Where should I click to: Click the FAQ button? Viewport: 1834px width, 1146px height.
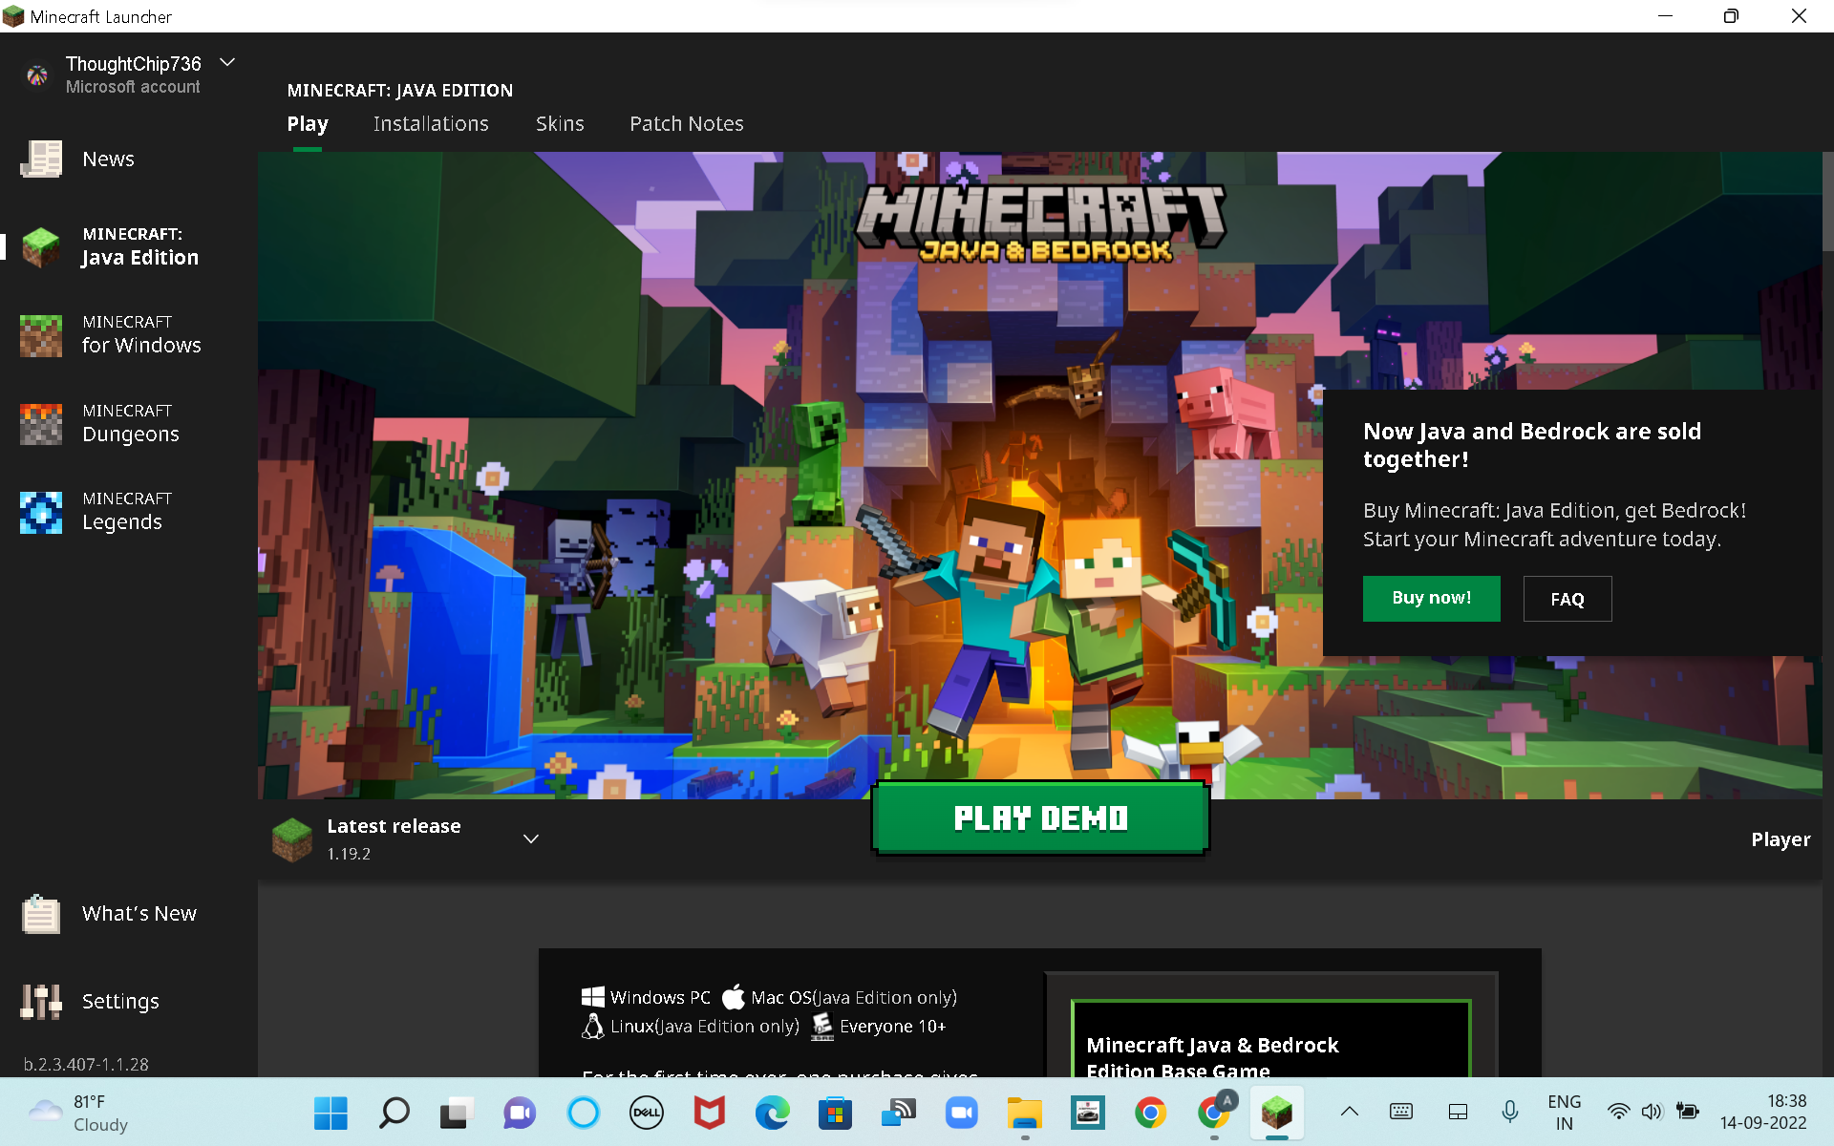tap(1567, 599)
